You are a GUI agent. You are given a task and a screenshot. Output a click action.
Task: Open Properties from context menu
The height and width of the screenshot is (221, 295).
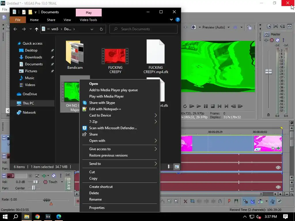pos(120,208)
